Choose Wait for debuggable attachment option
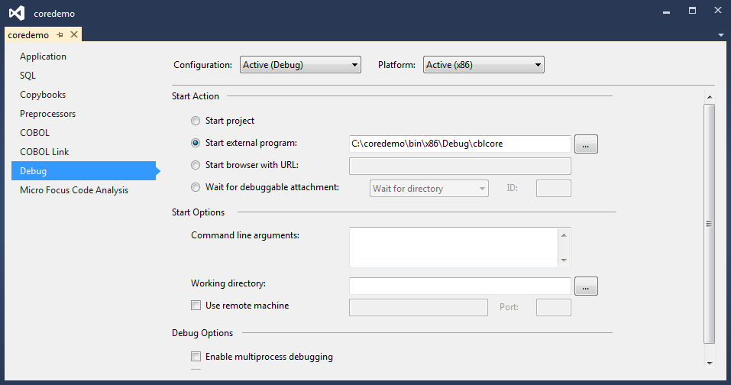This screenshot has width=731, height=385. (x=196, y=187)
